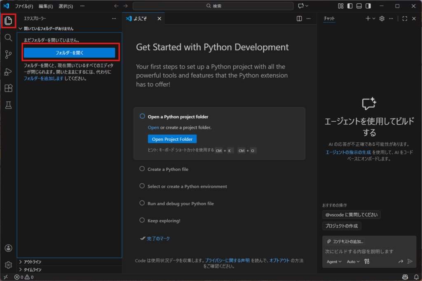Viewport: 422px width, 281px height.
Task: Click the 完了のマーク link
Action: (x=158, y=239)
